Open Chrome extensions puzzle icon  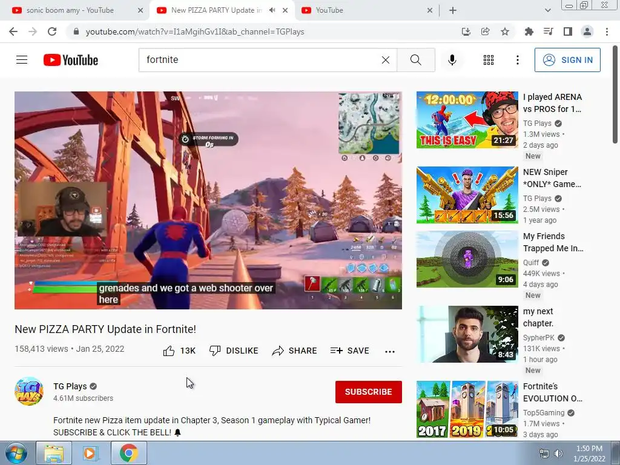[x=529, y=31]
